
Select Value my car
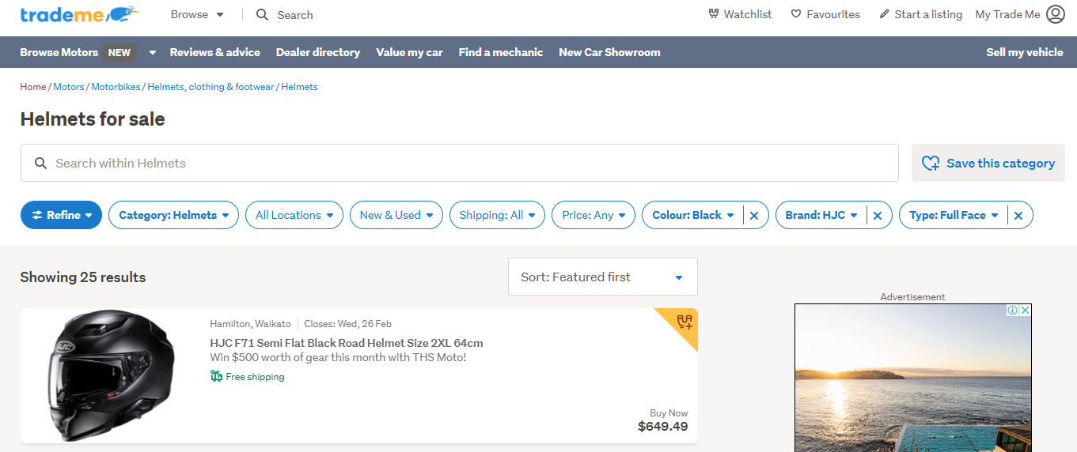coord(409,52)
